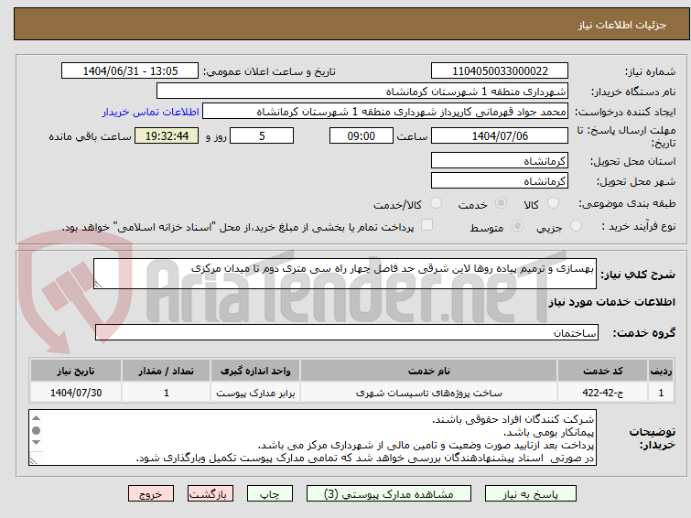
Task: Click the نوع فرآیند خرید label
Action: pos(639,226)
